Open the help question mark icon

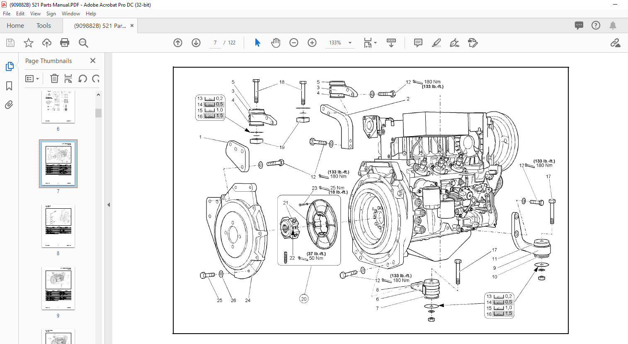click(596, 25)
